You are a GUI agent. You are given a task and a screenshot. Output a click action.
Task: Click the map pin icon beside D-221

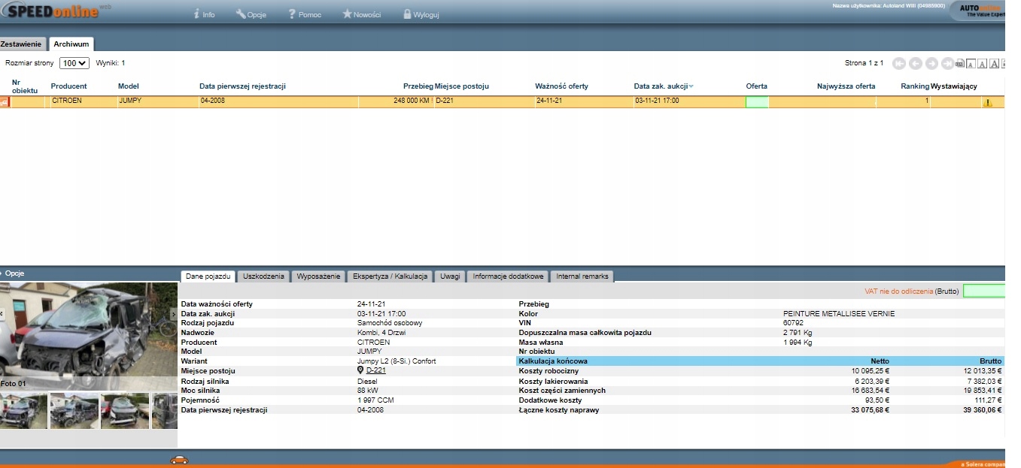(360, 370)
